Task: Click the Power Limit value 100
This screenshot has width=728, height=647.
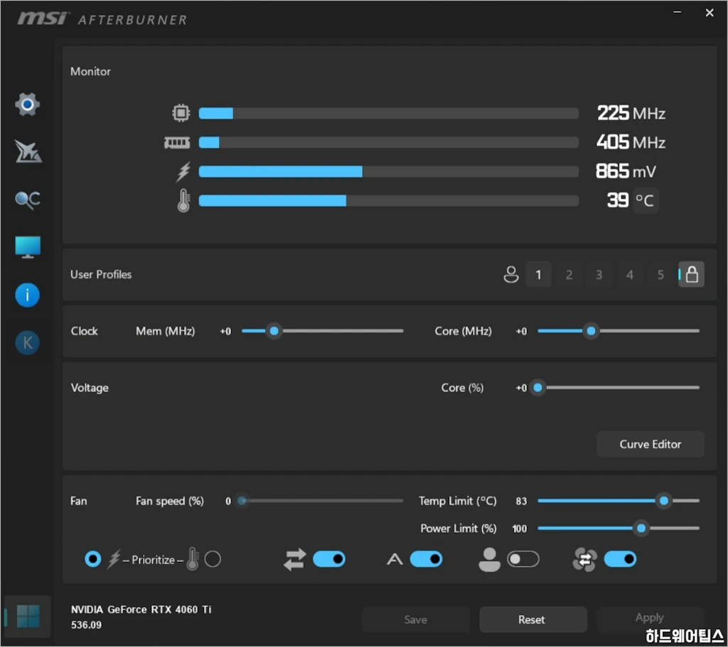Action: [520, 528]
